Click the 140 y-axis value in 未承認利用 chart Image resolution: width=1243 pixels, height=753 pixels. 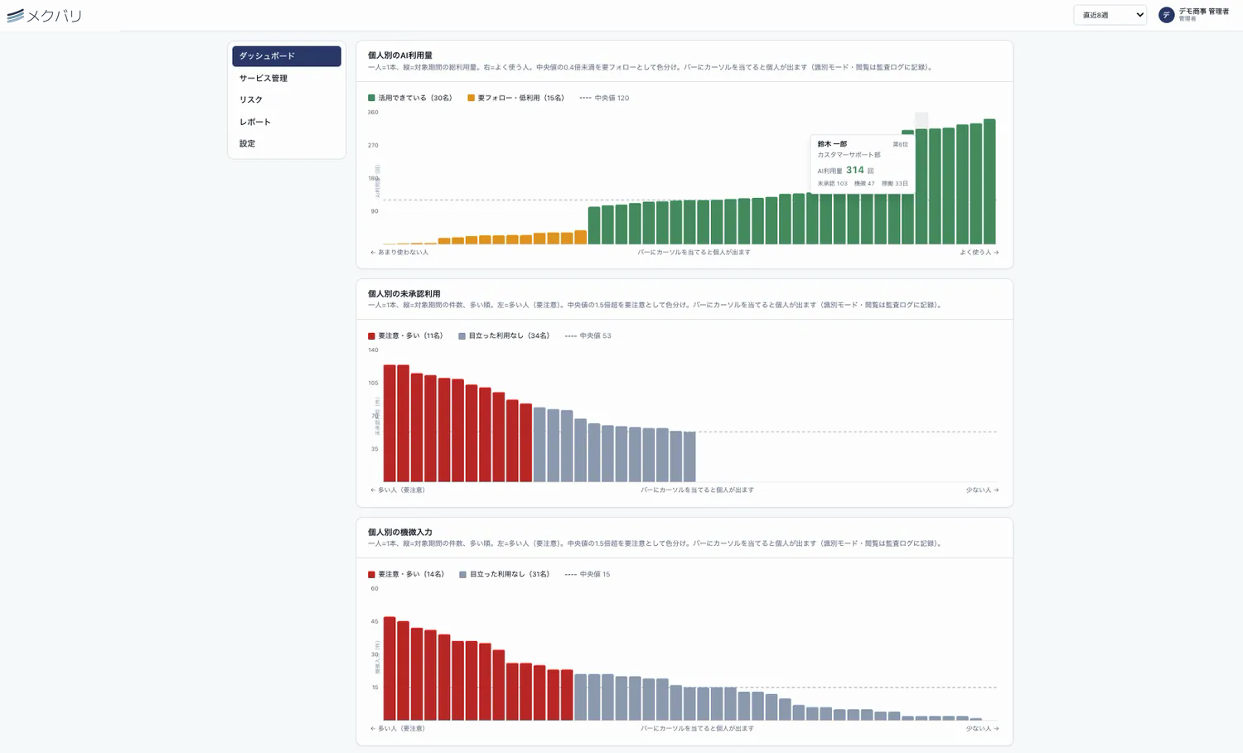373,350
